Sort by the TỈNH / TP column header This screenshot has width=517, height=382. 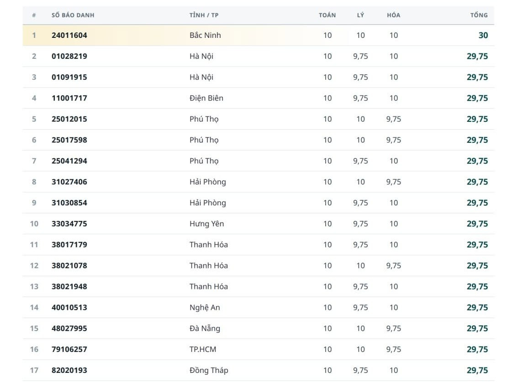[204, 15]
